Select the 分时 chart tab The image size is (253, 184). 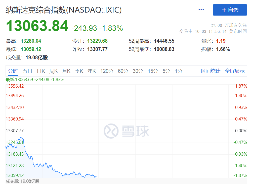pos(13,71)
